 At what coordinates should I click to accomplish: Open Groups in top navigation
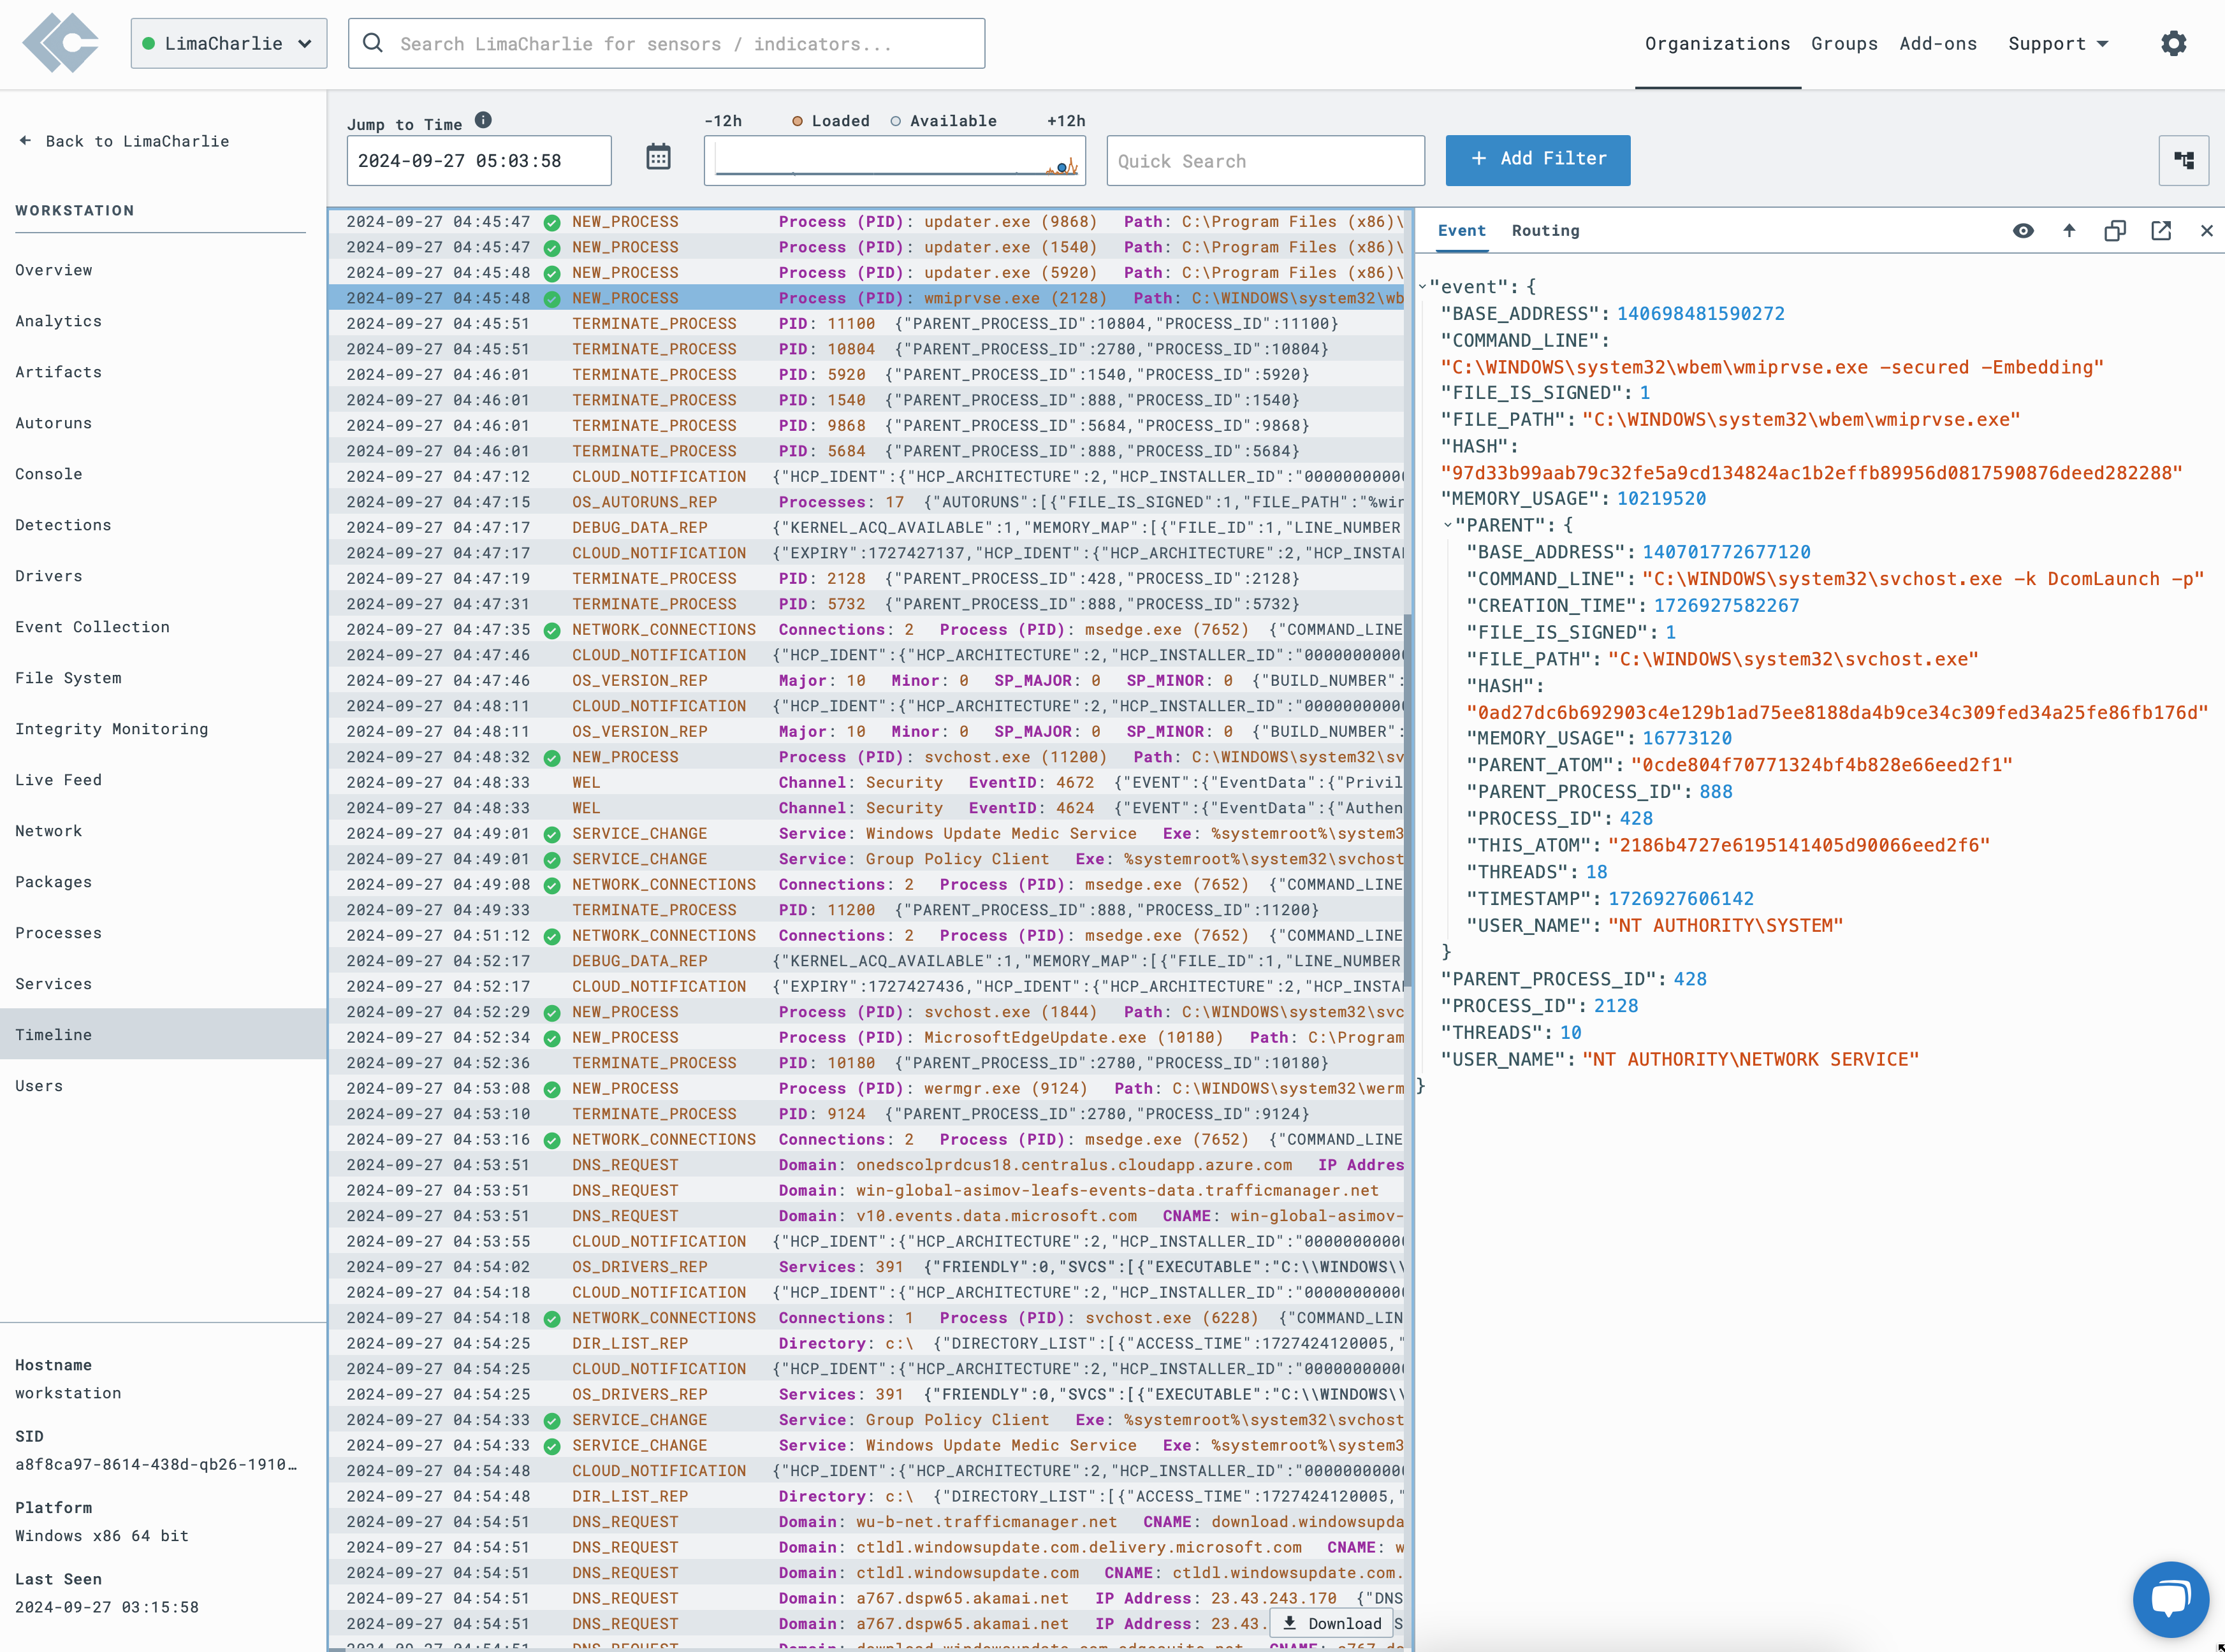pos(1844,44)
